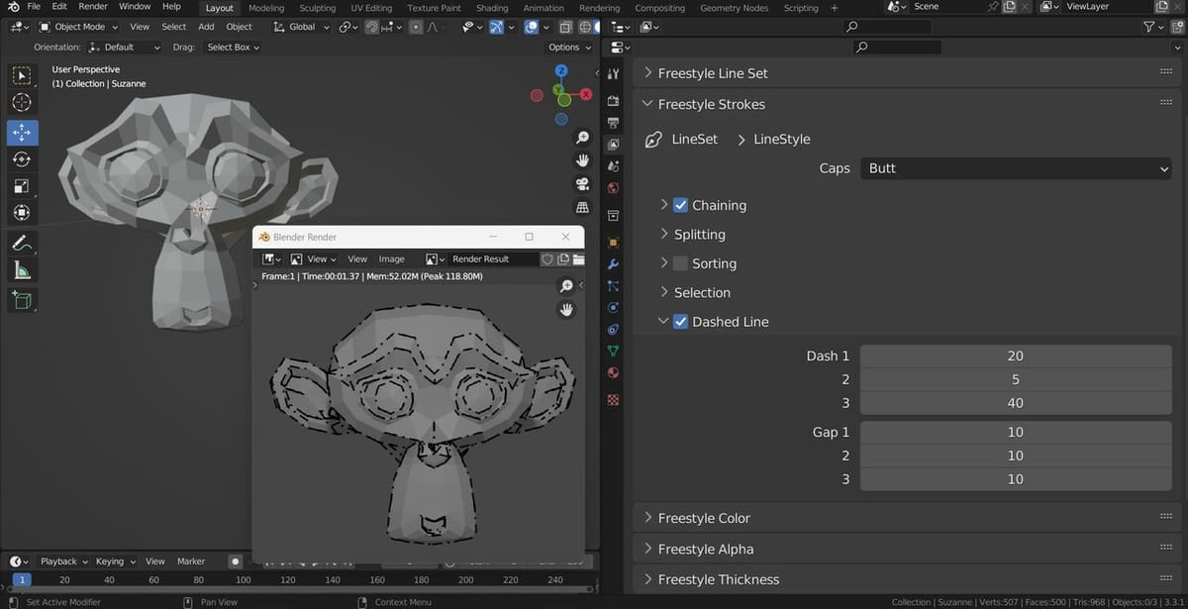Select the Measure tool

(22, 269)
